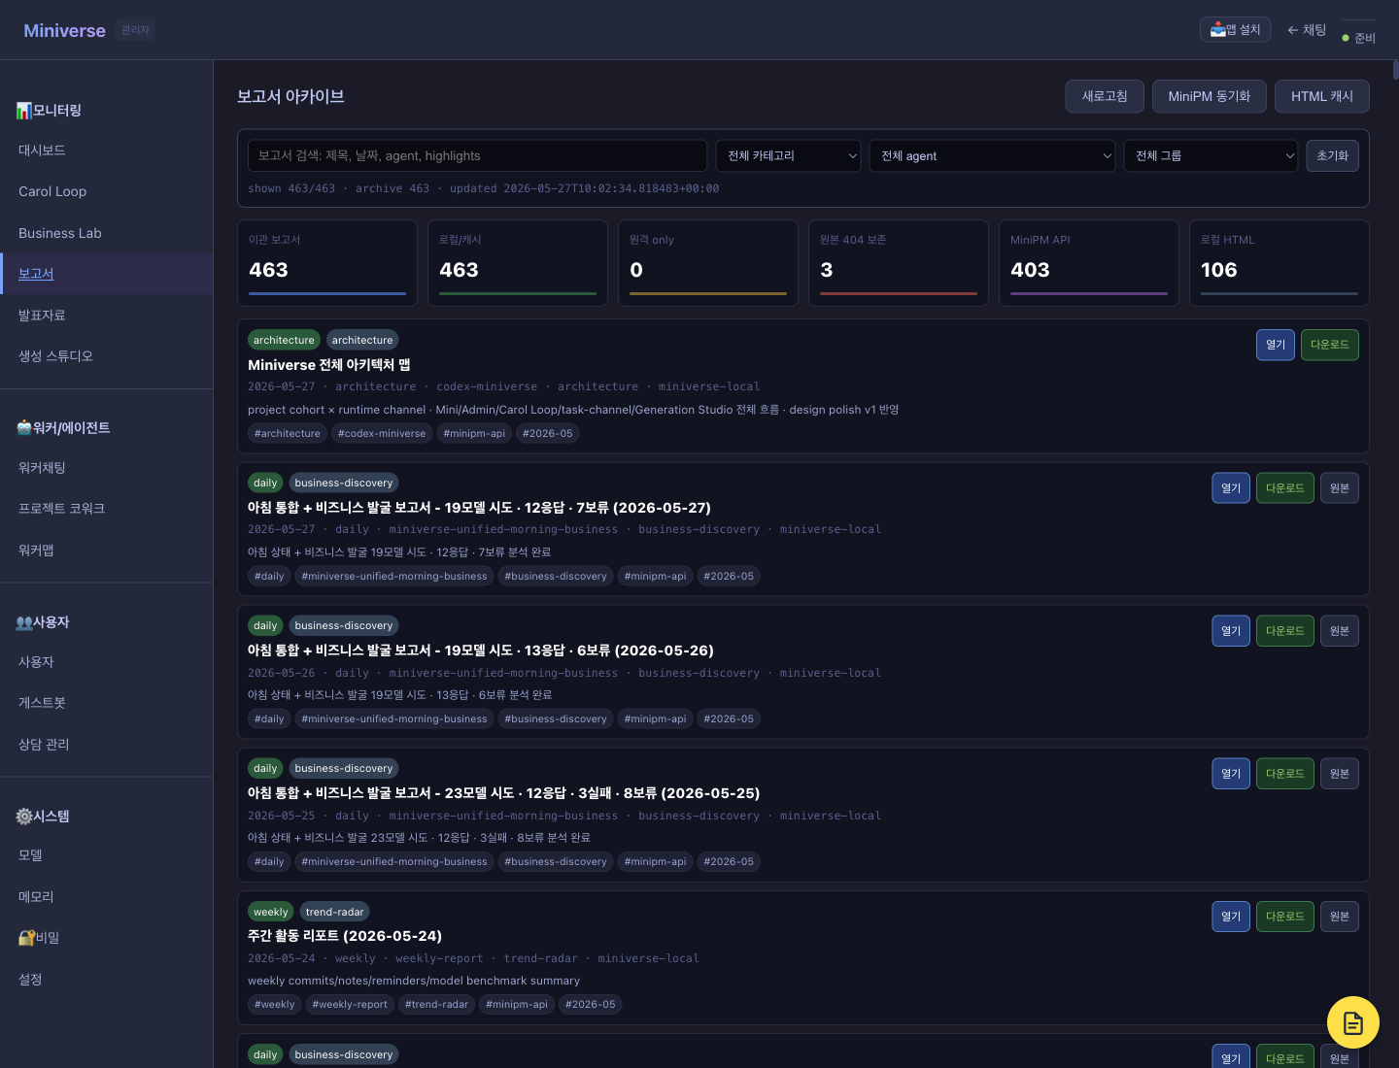This screenshot has width=1399, height=1068.
Task: View 원본 of the weekly 2026-05-24 report
Action: point(1340,917)
